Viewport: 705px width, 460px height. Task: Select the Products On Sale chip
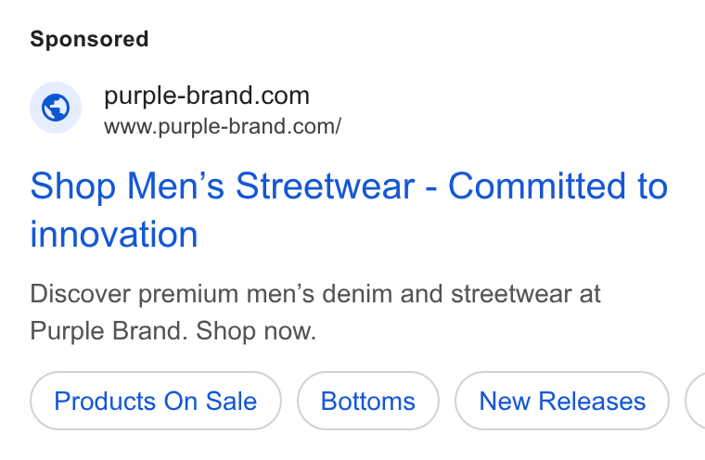(x=156, y=401)
